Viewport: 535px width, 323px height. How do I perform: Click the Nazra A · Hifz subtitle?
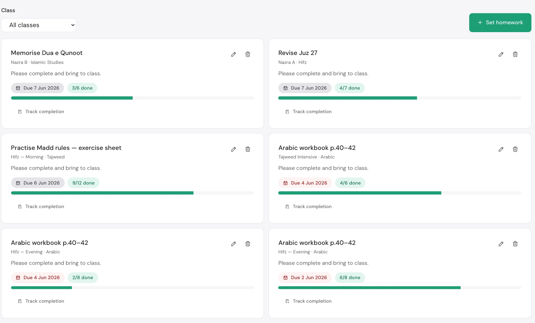coord(293,62)
